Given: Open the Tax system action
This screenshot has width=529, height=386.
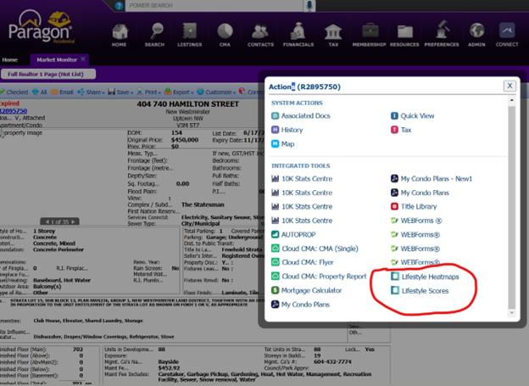Looking at the screenshot, I should pos(401,130).
